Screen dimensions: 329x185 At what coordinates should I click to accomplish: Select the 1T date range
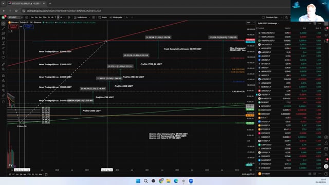click(x=10, y=174)
